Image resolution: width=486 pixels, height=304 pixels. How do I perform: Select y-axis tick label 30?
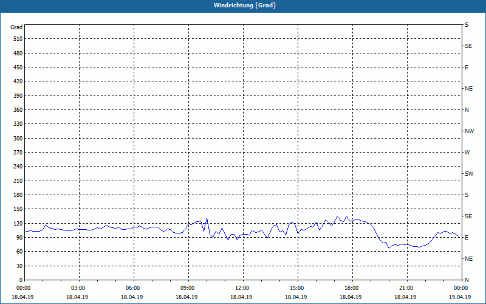pos(19,266)
